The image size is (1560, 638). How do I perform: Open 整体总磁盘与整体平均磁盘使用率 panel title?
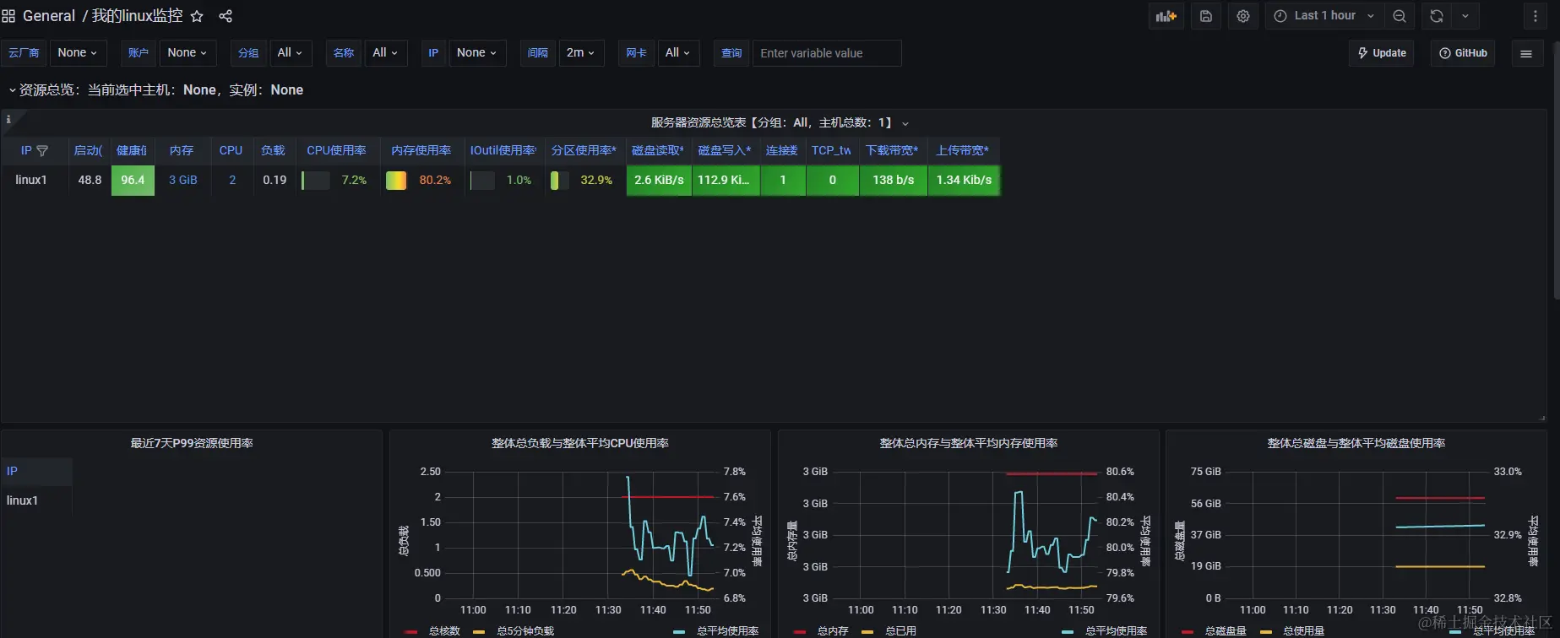(x=1356, y=443)
